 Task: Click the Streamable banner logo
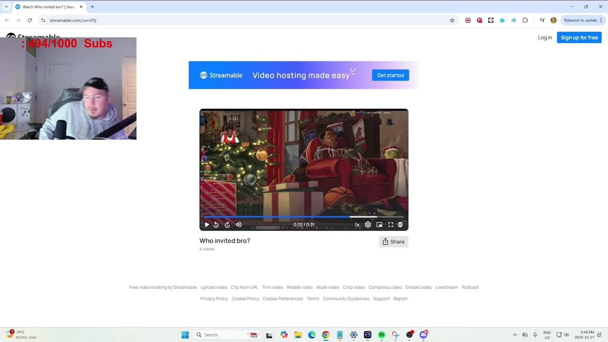coord(221,75)
